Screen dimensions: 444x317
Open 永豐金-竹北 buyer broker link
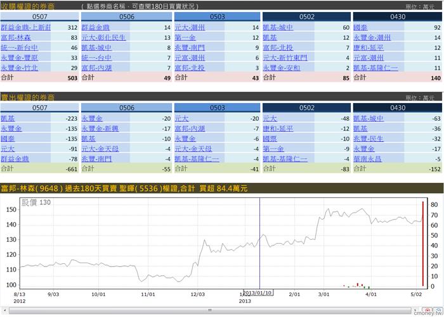[x=20, y=67]
